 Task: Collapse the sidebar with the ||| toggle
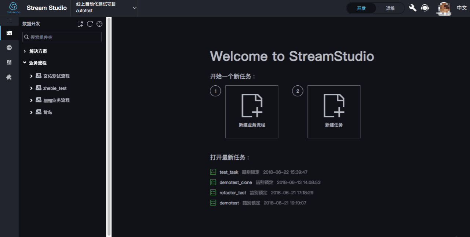click(x=8, y=21)
